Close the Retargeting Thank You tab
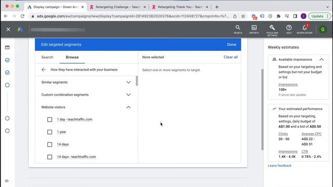333x187 pixels. point(207,7)
